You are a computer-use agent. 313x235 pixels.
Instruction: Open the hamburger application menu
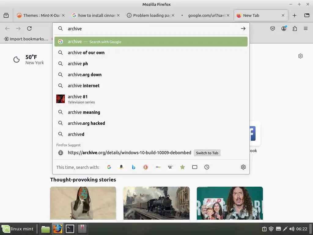click(x=306, y=28)
